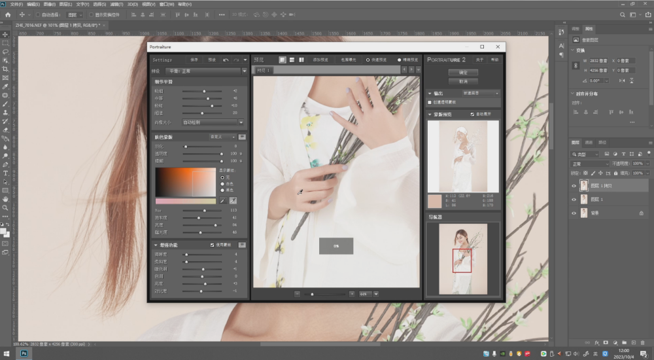The width and height of the screenshot is (654, 360).
Task: Select the Type tool in Photoshop toolbar
Action: tap(5, 173)
